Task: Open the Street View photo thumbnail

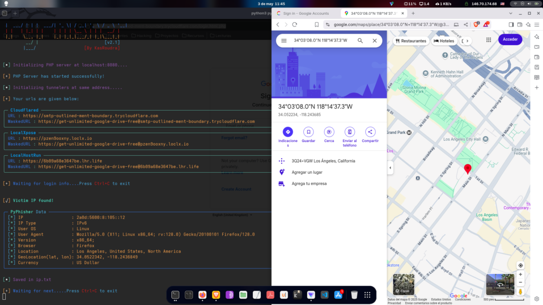Action: 500,284
